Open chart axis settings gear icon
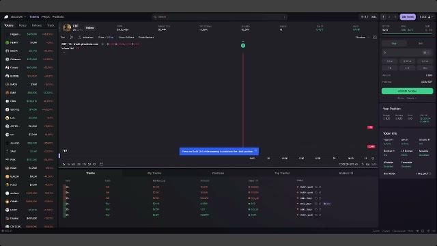 point(373,159)
